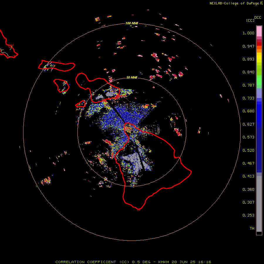Select the 0.893 scale value

click(248, 59)
